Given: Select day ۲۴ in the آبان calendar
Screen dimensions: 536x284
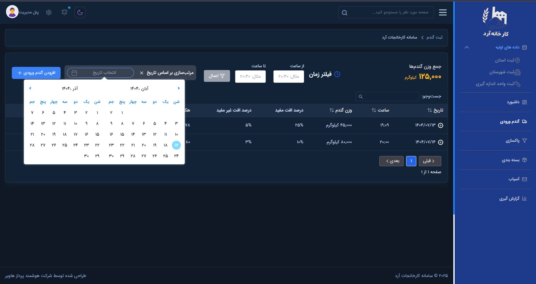Looking at the screenshot, I should (176, 156).
